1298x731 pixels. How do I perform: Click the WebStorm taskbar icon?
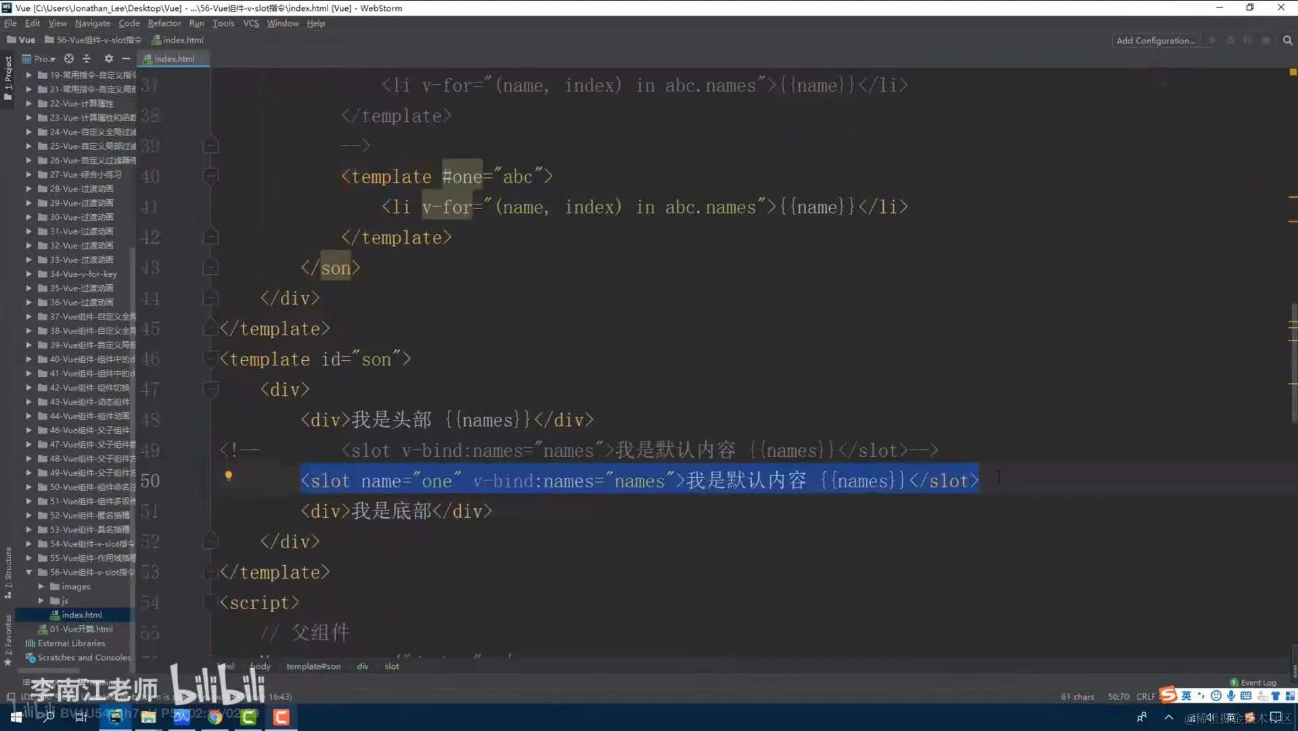click(x=115, y=717)
